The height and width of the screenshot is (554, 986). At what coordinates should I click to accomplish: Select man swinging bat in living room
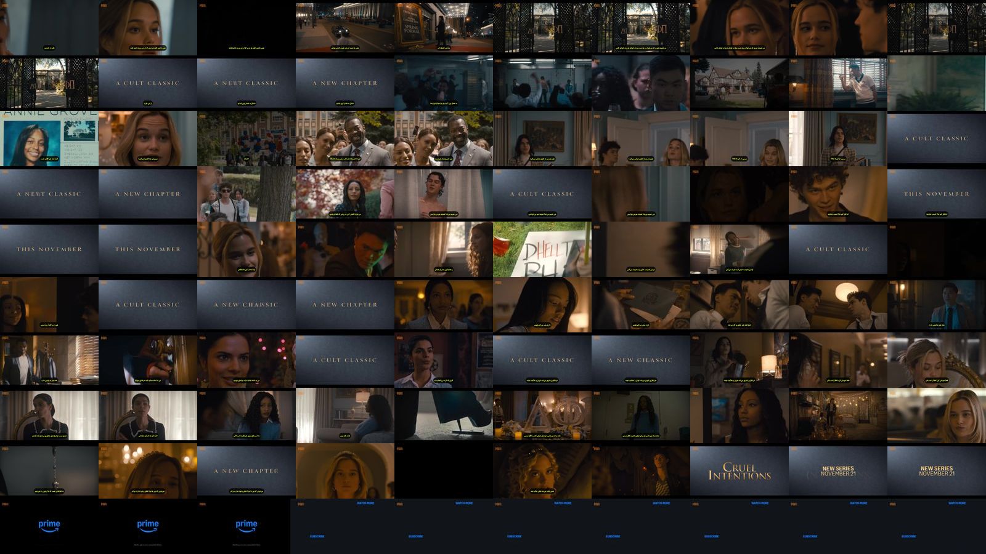(x=739, y=249)
